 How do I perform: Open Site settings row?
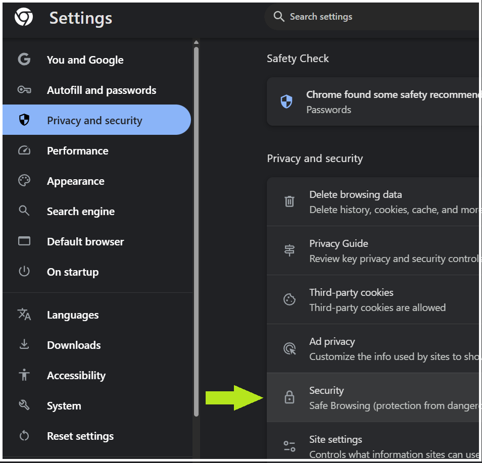coord(373,441)
